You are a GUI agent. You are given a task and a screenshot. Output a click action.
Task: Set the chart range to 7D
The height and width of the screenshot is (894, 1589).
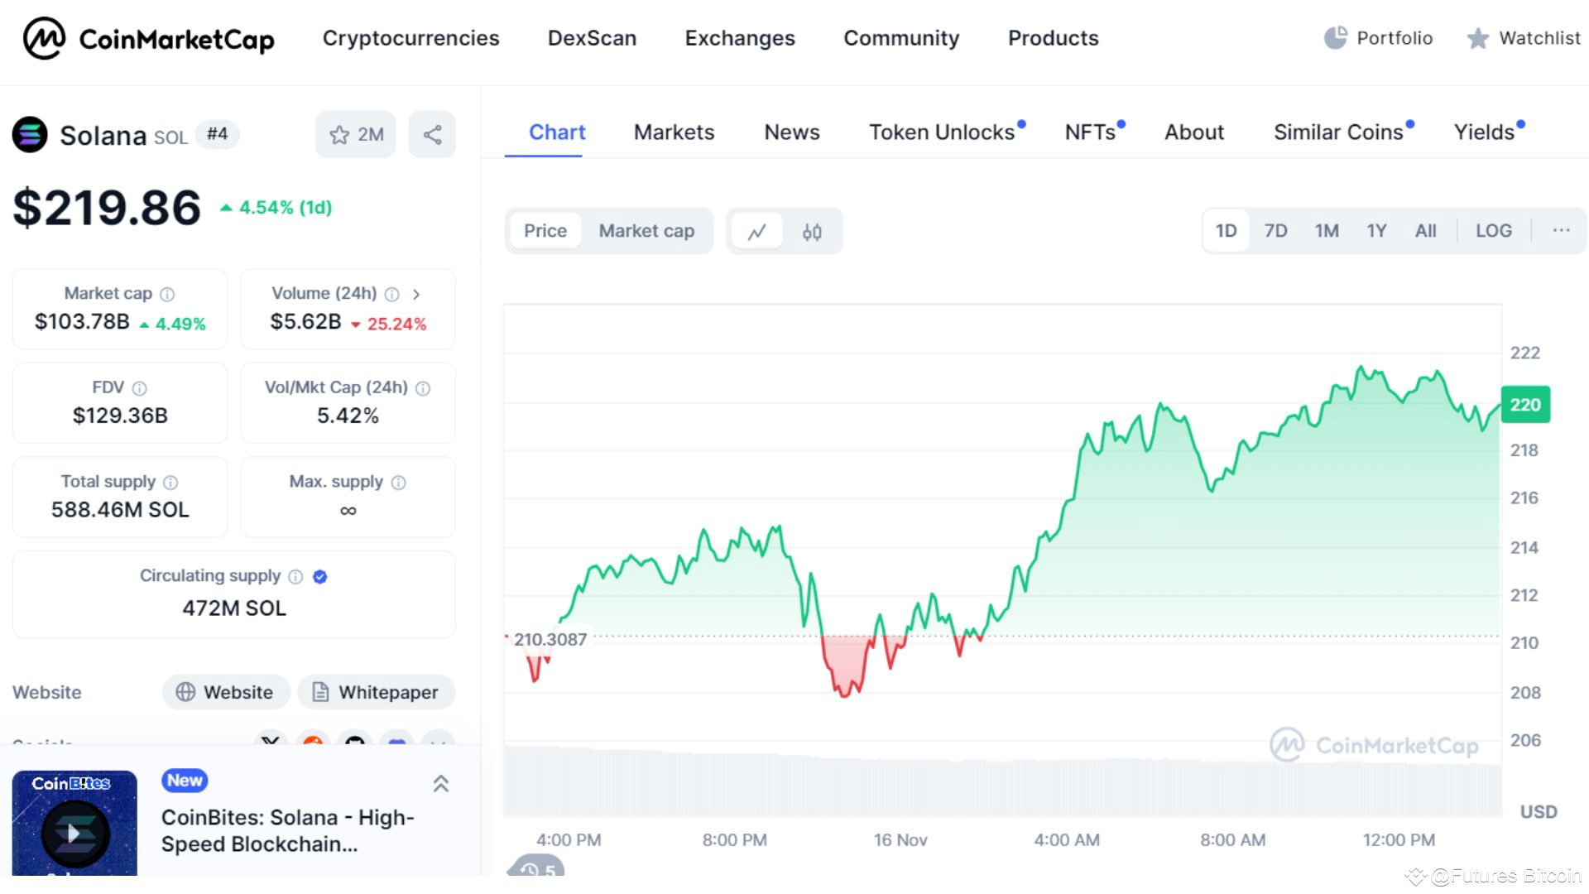point(1275,231)
